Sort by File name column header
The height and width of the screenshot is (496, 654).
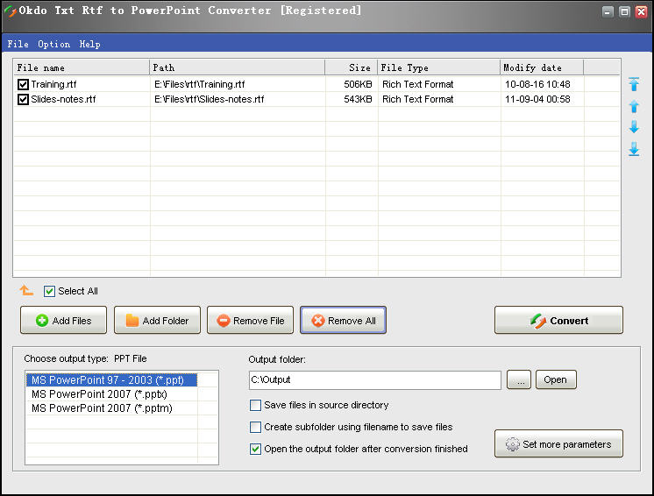(x=82, y=67)
